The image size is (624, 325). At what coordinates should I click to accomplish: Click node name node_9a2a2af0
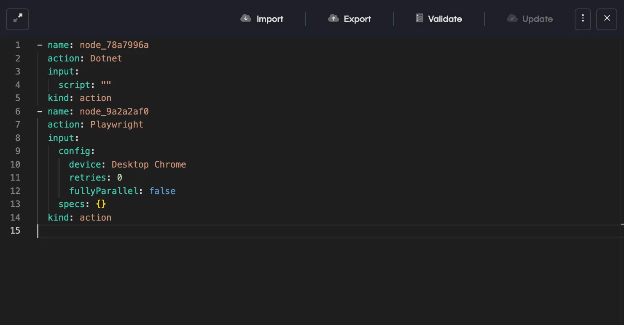114,112
